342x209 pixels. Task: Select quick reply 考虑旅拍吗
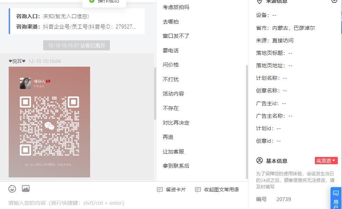click(x=176, y=7)
